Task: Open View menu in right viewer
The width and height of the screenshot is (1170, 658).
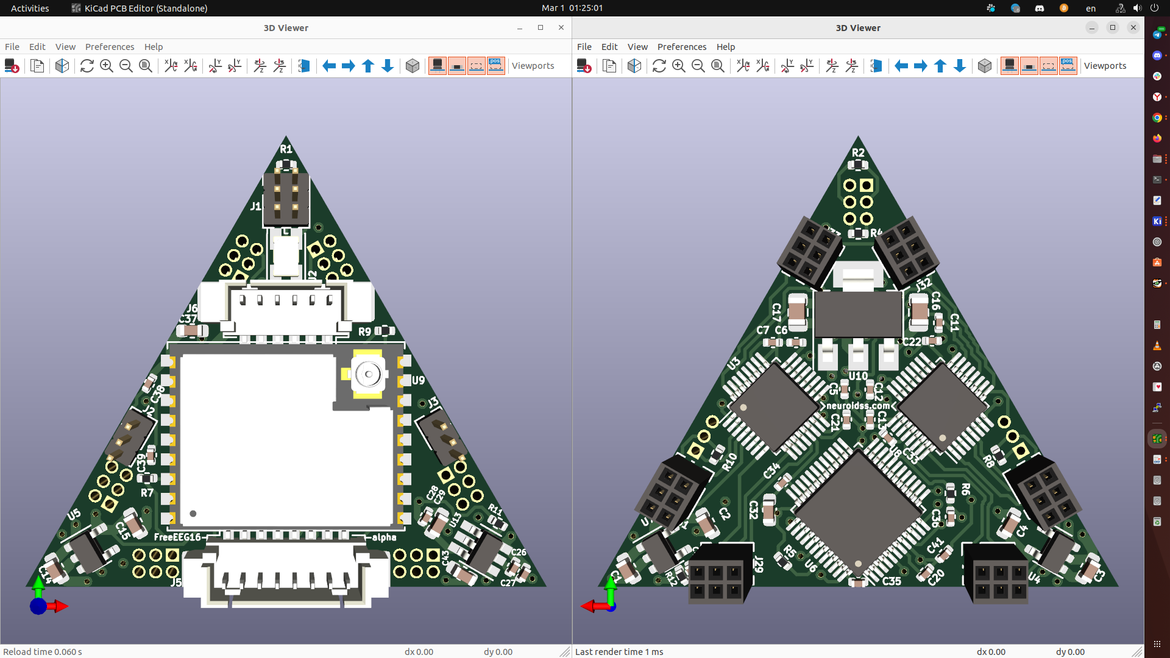Action: [637, 47]
